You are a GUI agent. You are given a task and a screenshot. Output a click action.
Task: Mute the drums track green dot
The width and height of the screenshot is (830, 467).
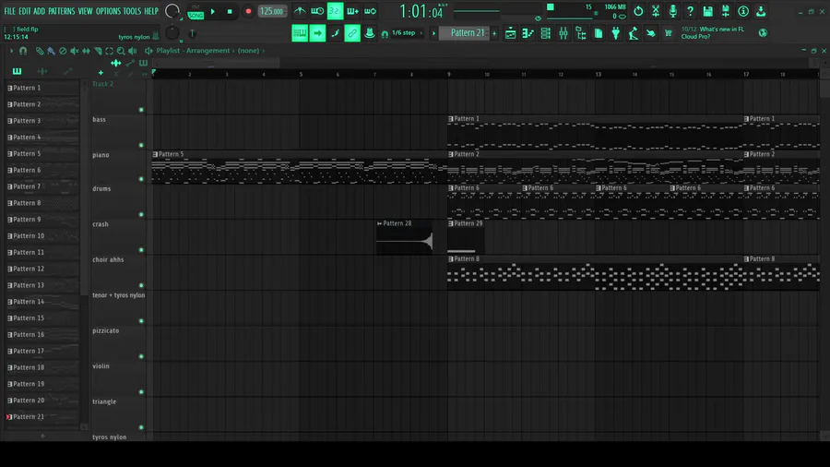(x=141, y=214)
